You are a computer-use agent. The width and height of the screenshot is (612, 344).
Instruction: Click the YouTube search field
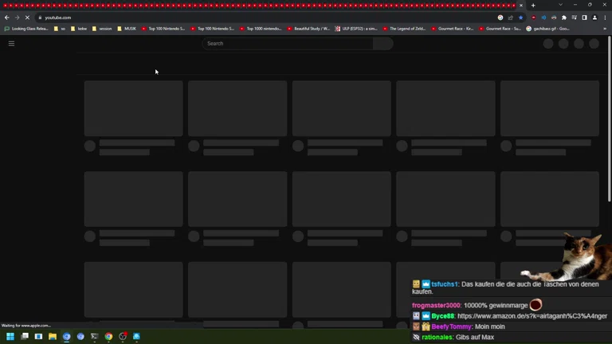(x=287, y=44)
